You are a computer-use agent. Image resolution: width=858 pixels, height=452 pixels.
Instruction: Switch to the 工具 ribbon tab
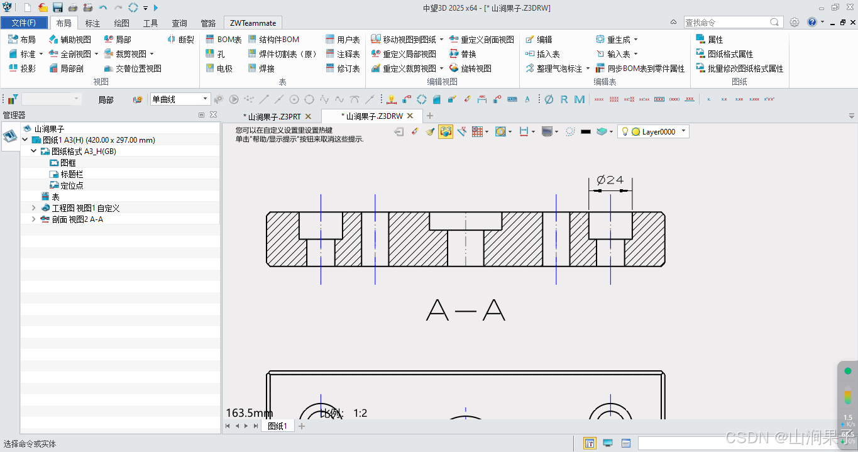point(151,23)
